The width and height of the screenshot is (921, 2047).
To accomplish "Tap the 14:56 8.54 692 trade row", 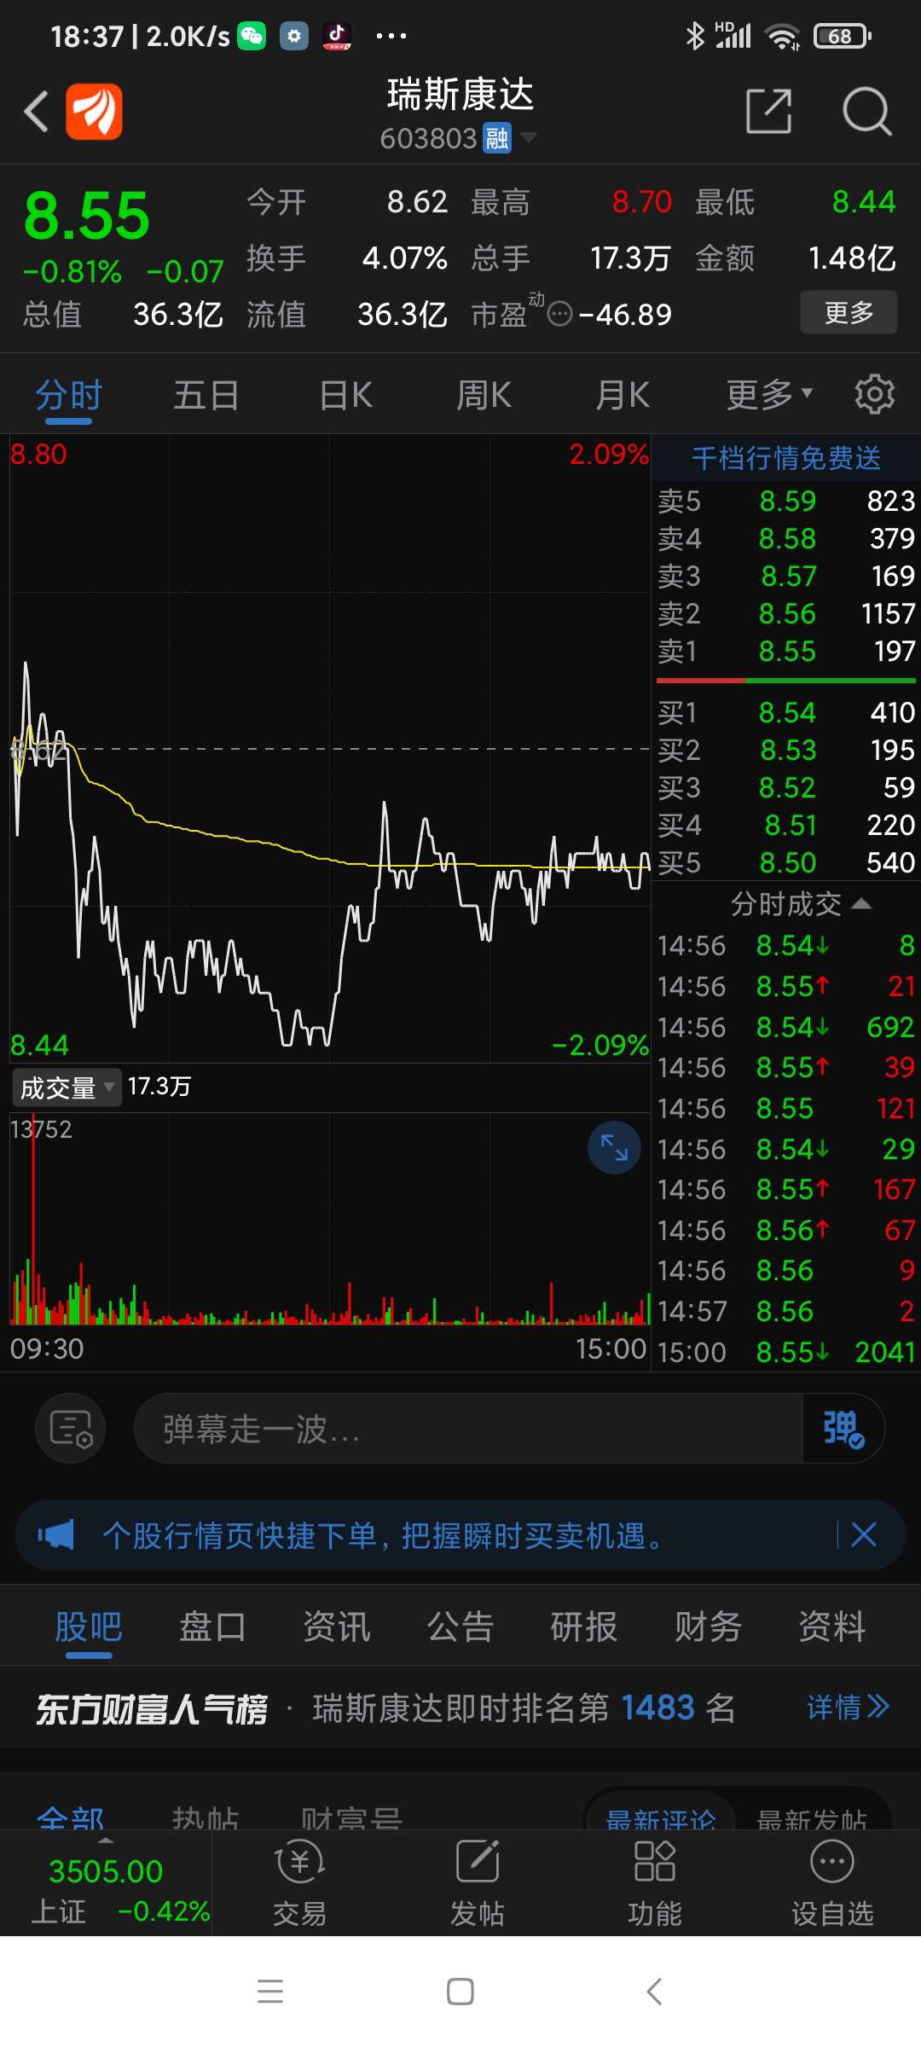I will tap(786, 1027).
